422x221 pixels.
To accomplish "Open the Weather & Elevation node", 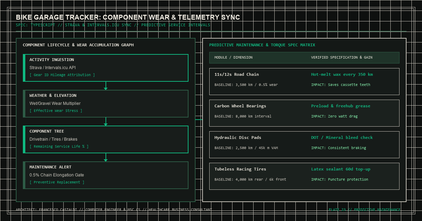I will point(105,103).
